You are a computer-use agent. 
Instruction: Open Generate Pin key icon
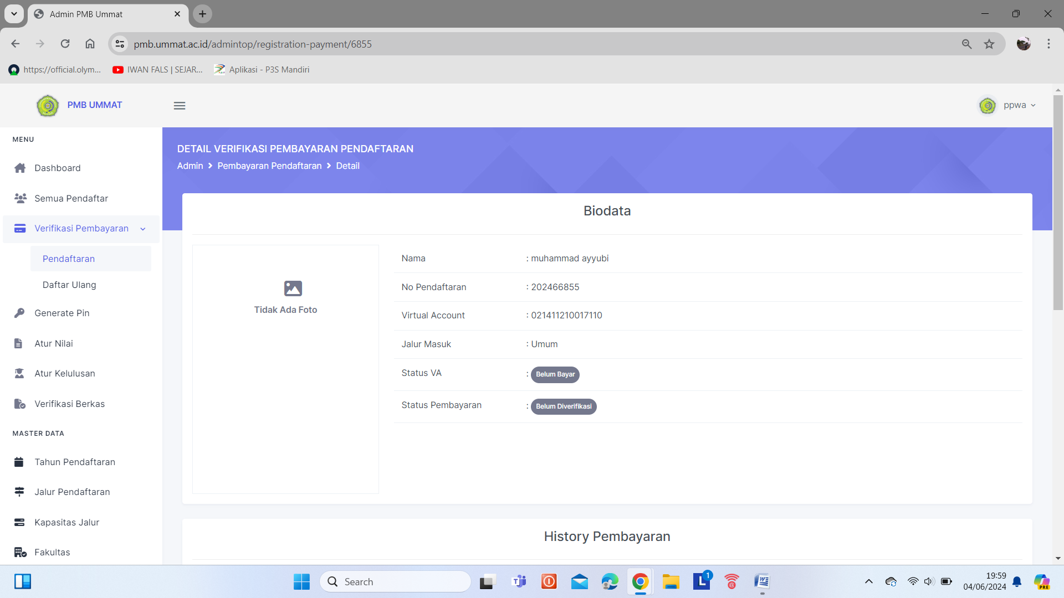coord(19,313)
